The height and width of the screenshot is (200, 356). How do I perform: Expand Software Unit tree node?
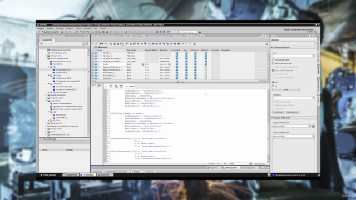coord(46,56)
